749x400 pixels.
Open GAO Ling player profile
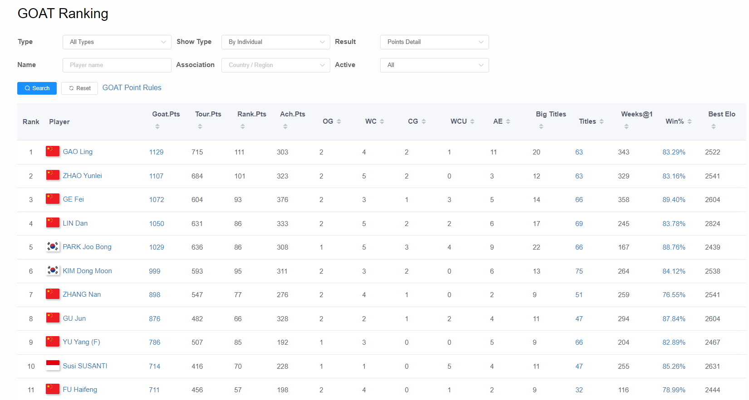[x=78, y=152]
